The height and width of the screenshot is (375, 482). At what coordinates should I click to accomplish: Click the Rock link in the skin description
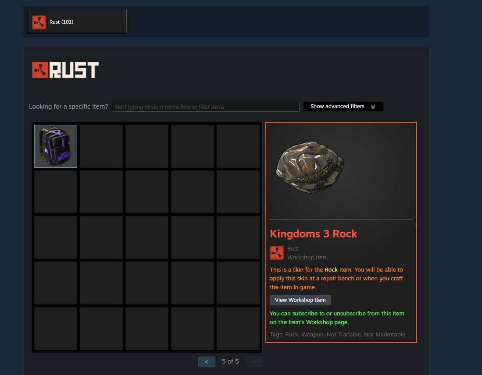coord(331,269)
